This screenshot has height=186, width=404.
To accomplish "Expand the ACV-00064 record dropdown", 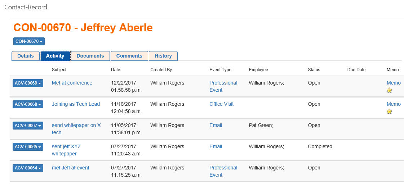I will coord(28,168).
